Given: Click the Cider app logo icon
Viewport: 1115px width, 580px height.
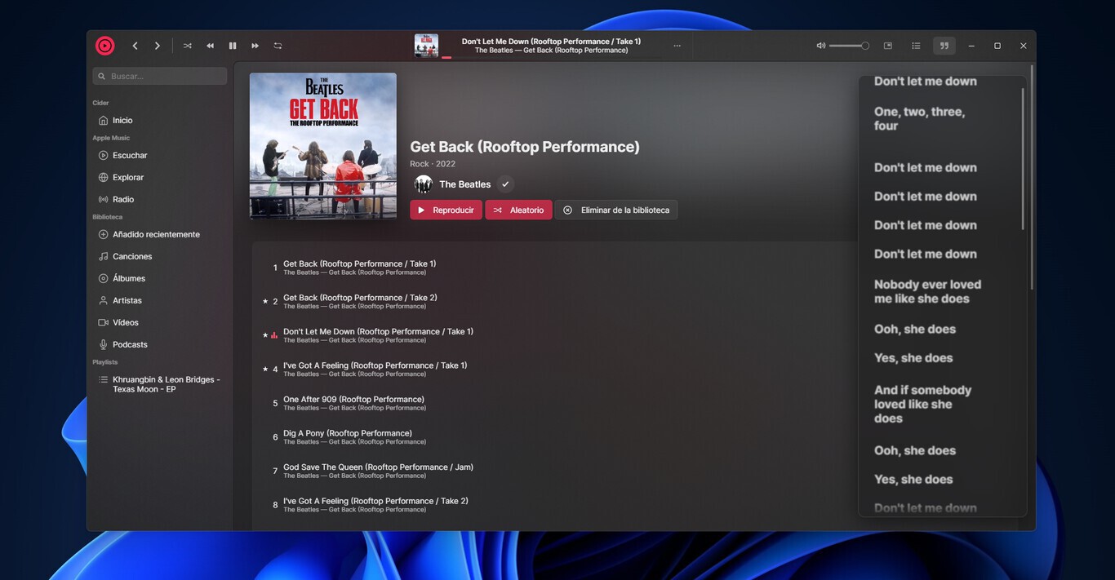Looking at the screenshot, I should [x=104, y=46].
